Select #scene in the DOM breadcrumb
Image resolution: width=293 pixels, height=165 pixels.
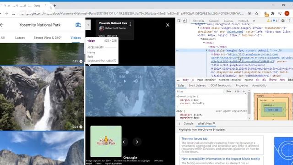pyautogui.click(x=249, y=80)
